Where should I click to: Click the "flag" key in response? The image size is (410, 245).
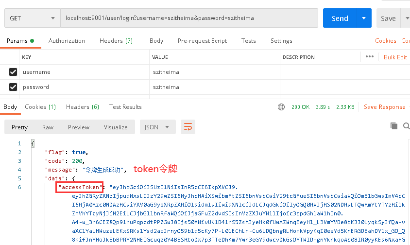[x=55, y=152]
